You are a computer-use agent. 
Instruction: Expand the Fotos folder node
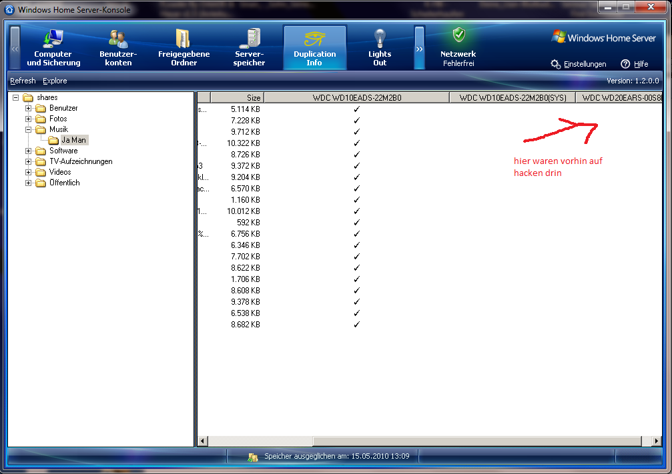pos(28,119)
